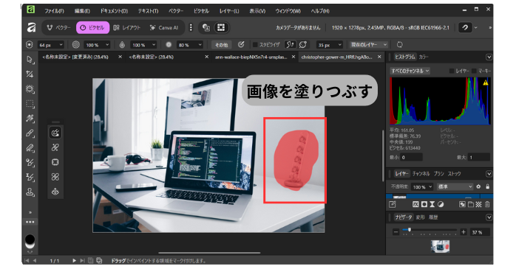Select the Paint Brush tool
Image resolution: width=516 pixels, height=269 pixels.
[x=30, y=133]
